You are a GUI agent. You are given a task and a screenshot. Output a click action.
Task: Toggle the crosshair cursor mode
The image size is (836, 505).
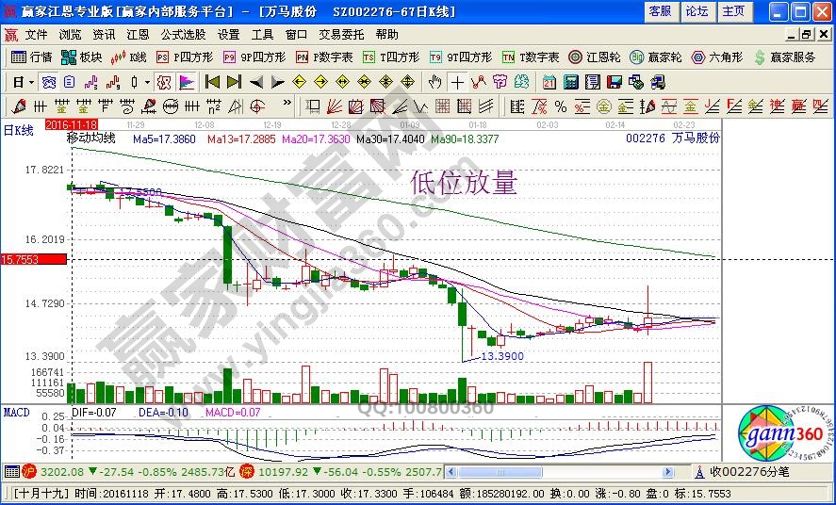(457, 82)
